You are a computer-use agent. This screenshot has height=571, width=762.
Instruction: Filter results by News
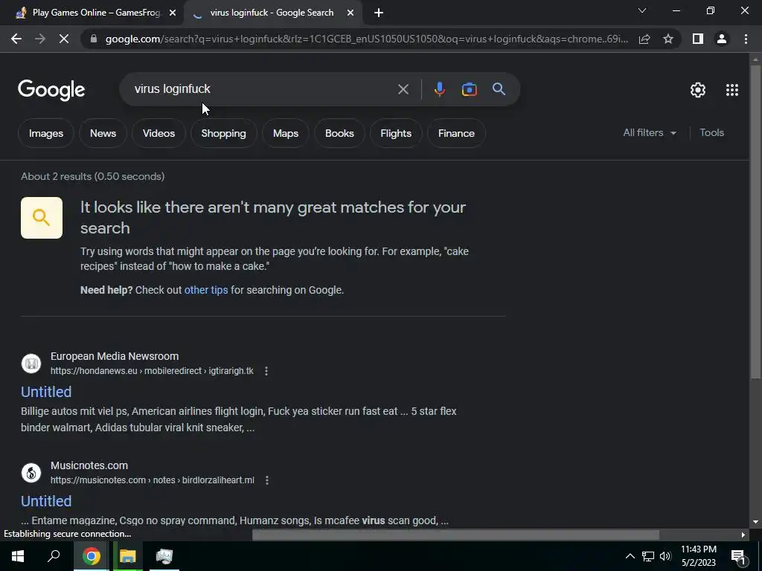point(103,133)
